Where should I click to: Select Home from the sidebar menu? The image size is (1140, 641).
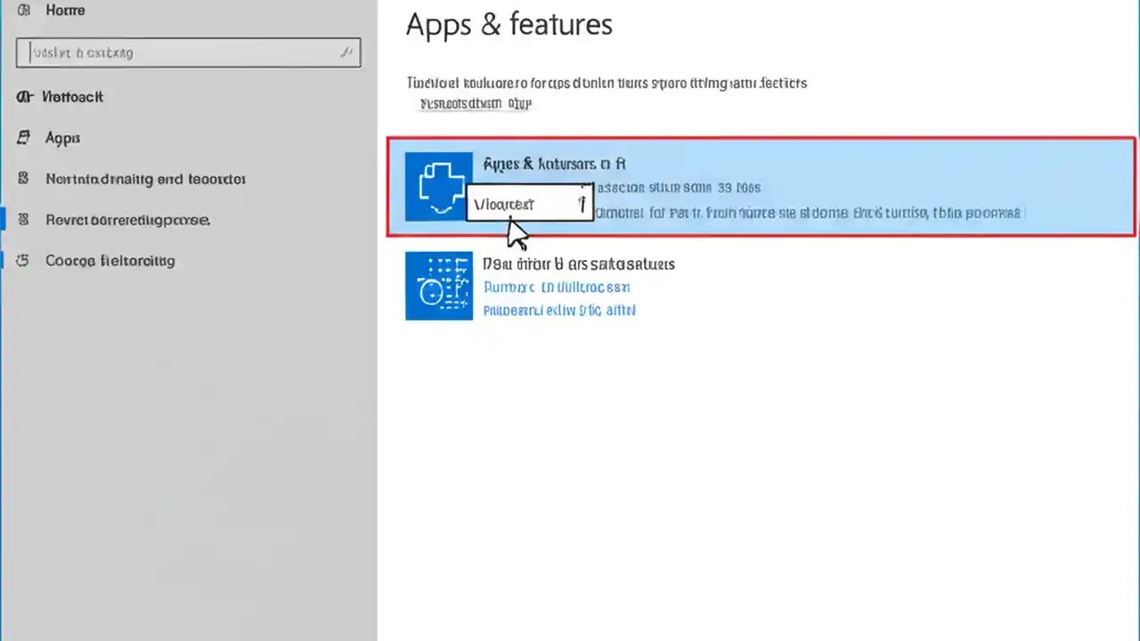(x=65, y=10)
